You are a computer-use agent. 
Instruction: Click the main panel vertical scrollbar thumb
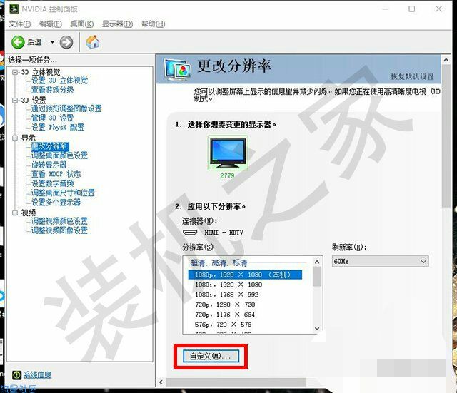tap(446, 136)
